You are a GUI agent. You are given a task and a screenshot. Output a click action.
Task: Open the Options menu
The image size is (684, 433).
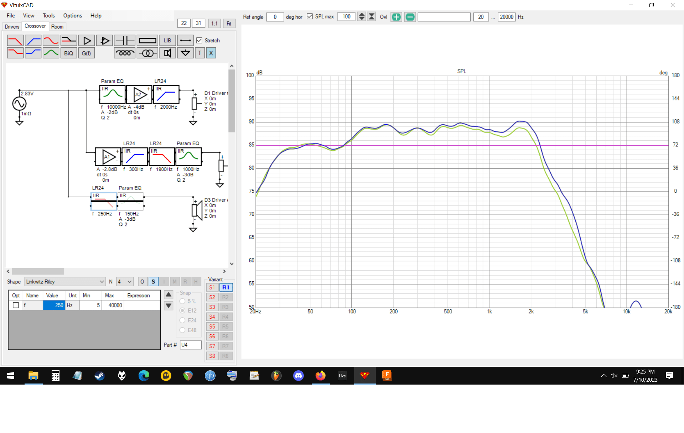point(72,16)
